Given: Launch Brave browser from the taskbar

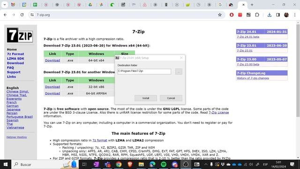Looking at the screenshot, I should [x=130, y=164].
